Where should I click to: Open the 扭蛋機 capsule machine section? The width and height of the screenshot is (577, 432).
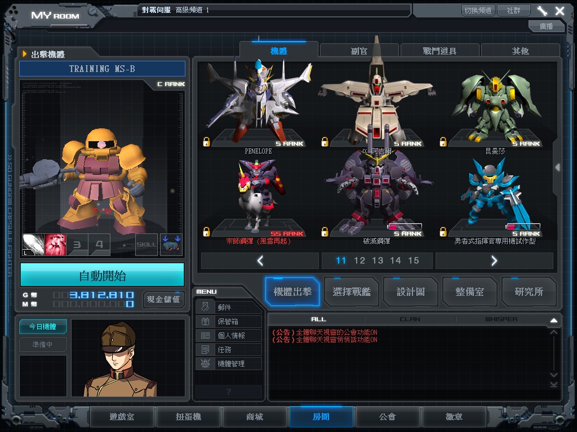[188, 417]
